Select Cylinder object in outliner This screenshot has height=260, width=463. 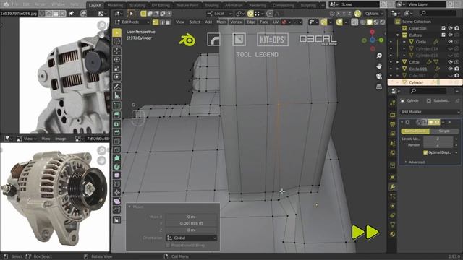click(416, 82)
